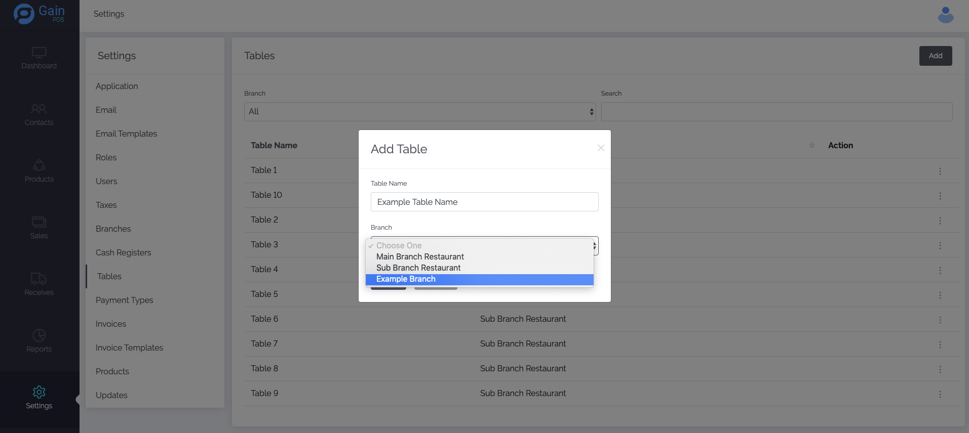Go to Payment Types settings

click(124, 300)
